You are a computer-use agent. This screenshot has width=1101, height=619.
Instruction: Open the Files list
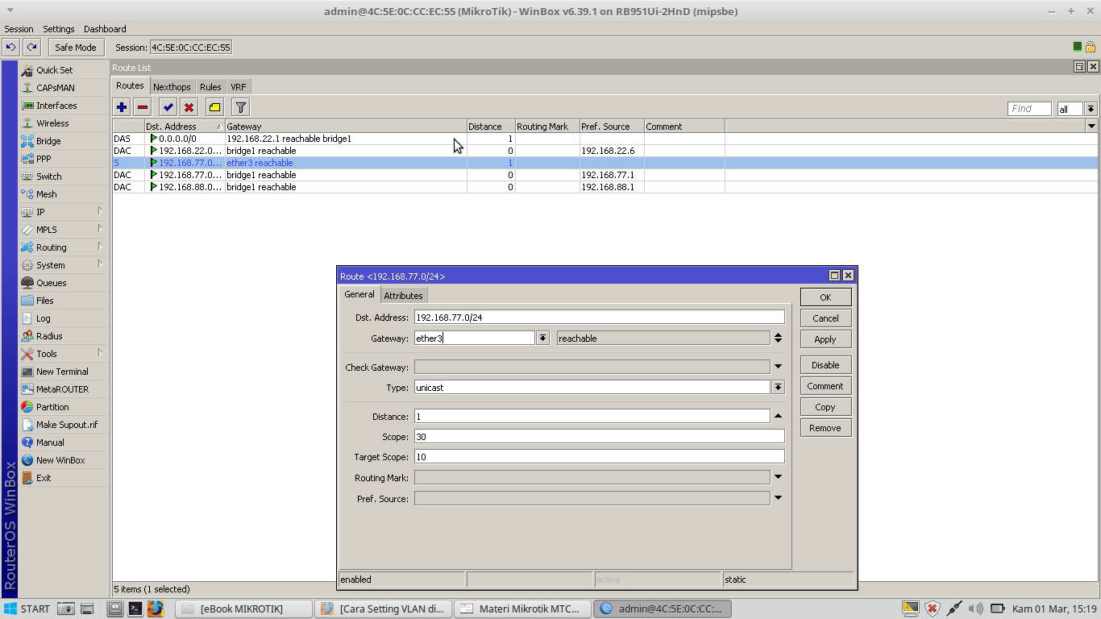(64, 301)
